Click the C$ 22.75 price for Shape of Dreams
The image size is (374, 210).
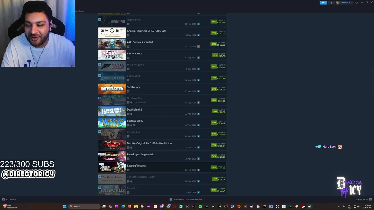pos(221,168)
